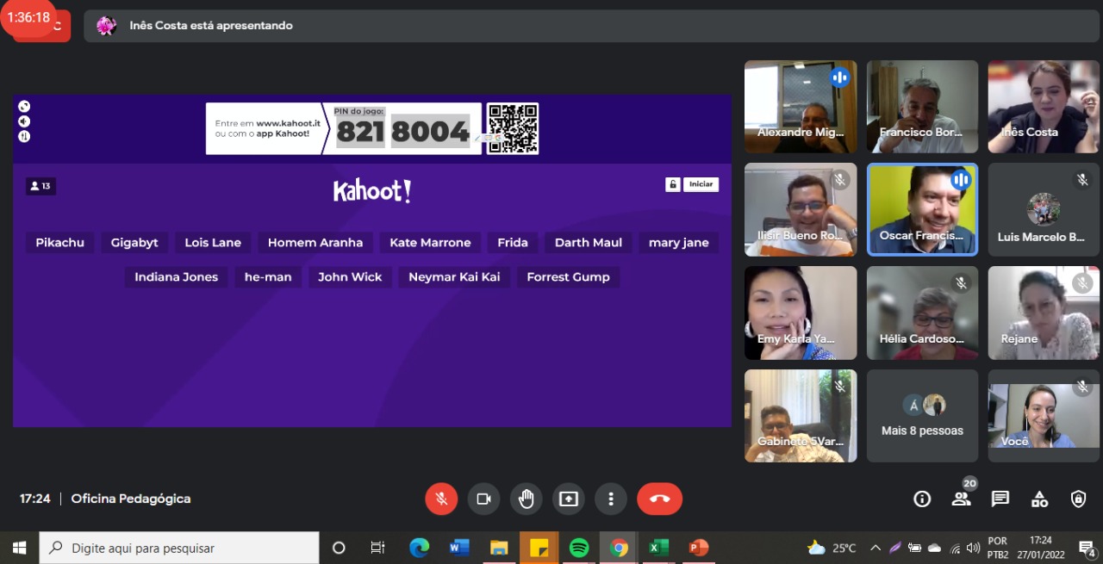The height and width of the screenshot is (564, 1103).
Task: Unmute the microphone in the call bar
Action: [441, 499]
